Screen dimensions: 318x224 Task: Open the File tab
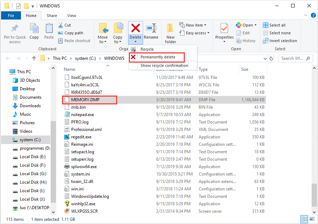pos(11,16)
